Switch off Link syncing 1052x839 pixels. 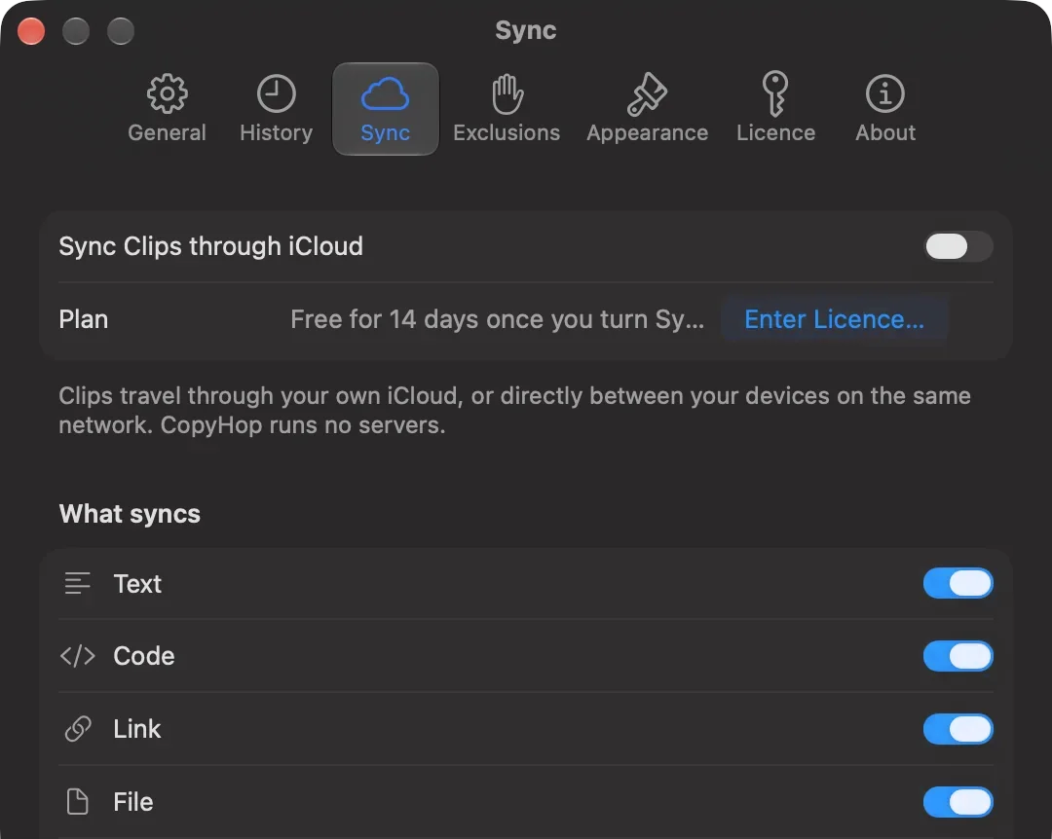point(958,729)
